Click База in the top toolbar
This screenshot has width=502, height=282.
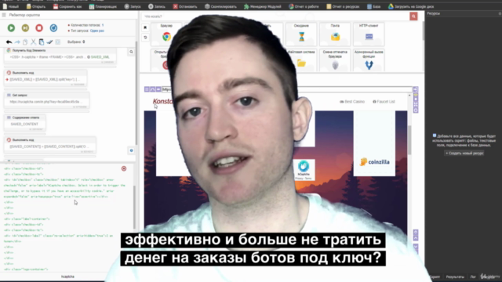tap(373, 6)
